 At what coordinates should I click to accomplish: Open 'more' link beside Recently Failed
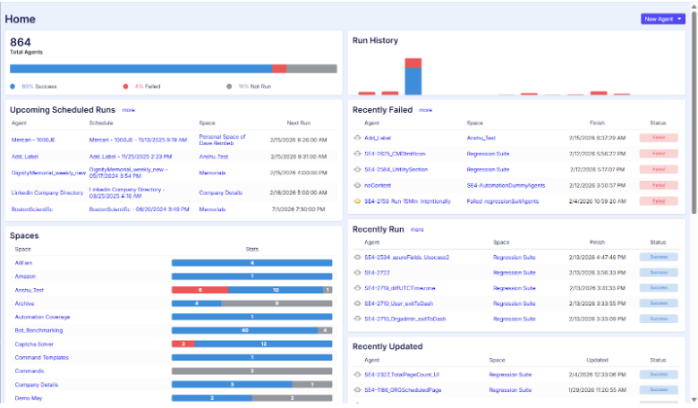[x=424, y=110]
